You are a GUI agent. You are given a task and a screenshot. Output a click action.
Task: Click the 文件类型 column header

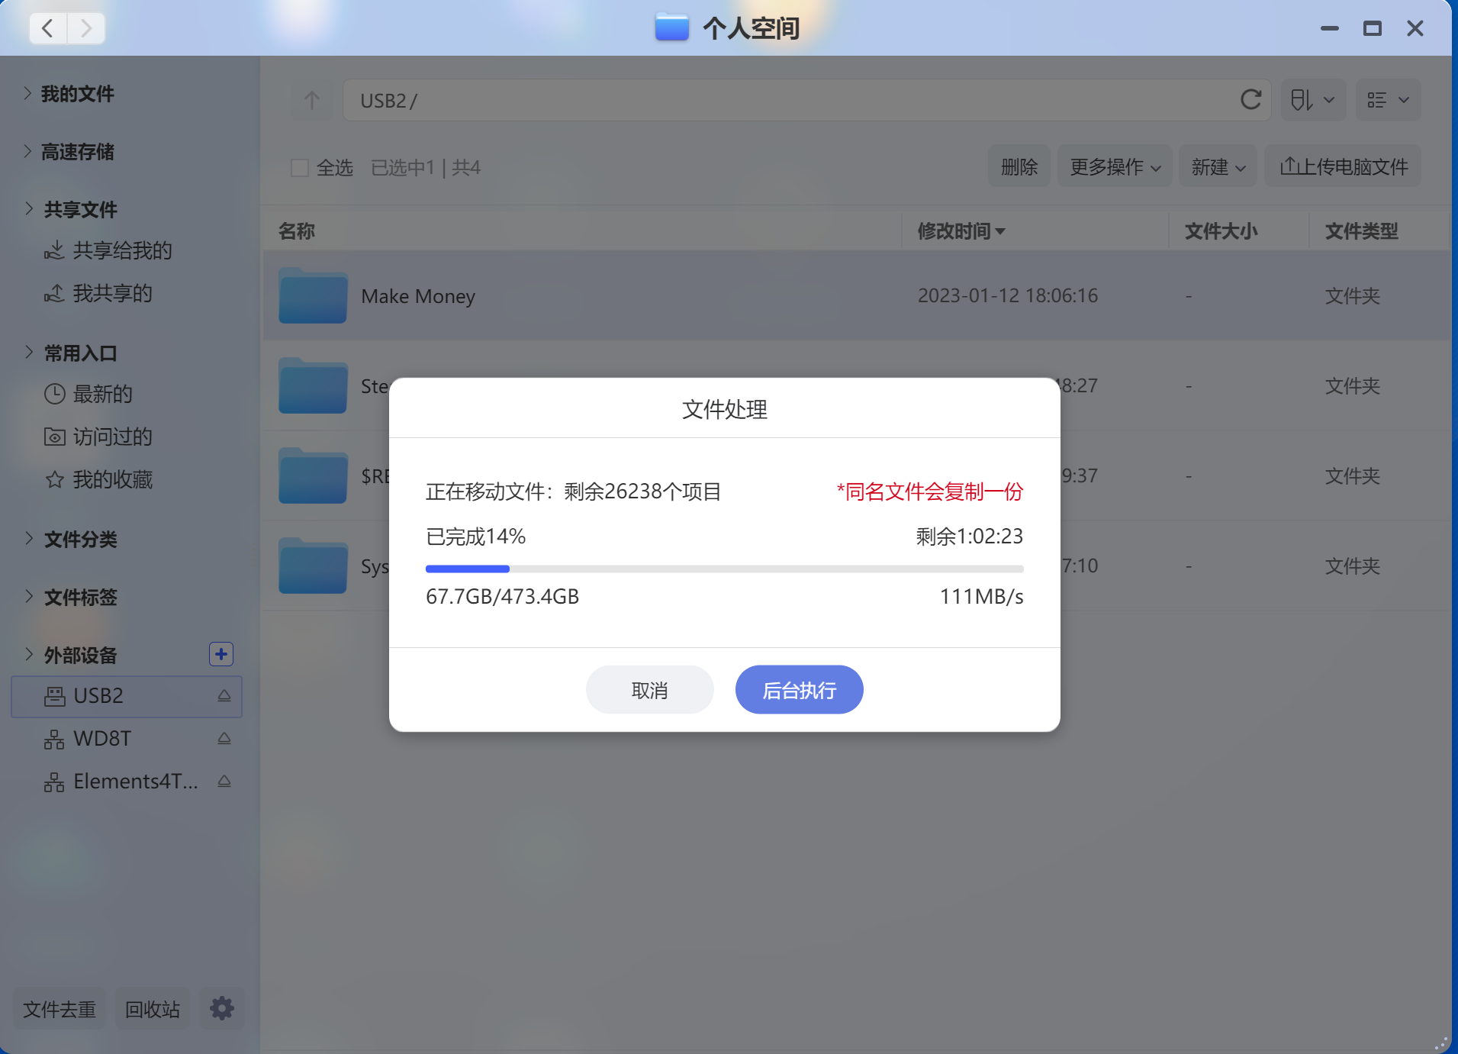click(1361, 230)
